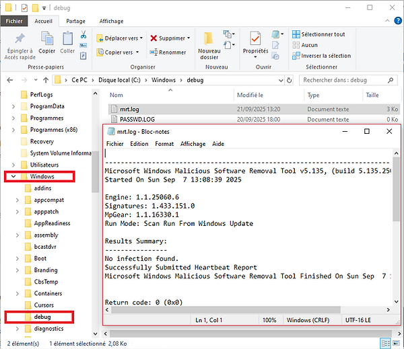Image resolution: width=404 pixels, height=349 pixels.
Task: Expand the ProgramData tree node
Action: pos(13,106)
